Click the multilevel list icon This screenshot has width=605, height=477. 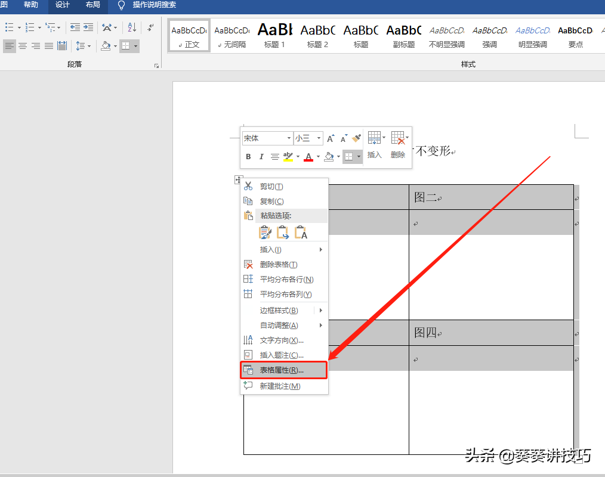tap(50, 27)
